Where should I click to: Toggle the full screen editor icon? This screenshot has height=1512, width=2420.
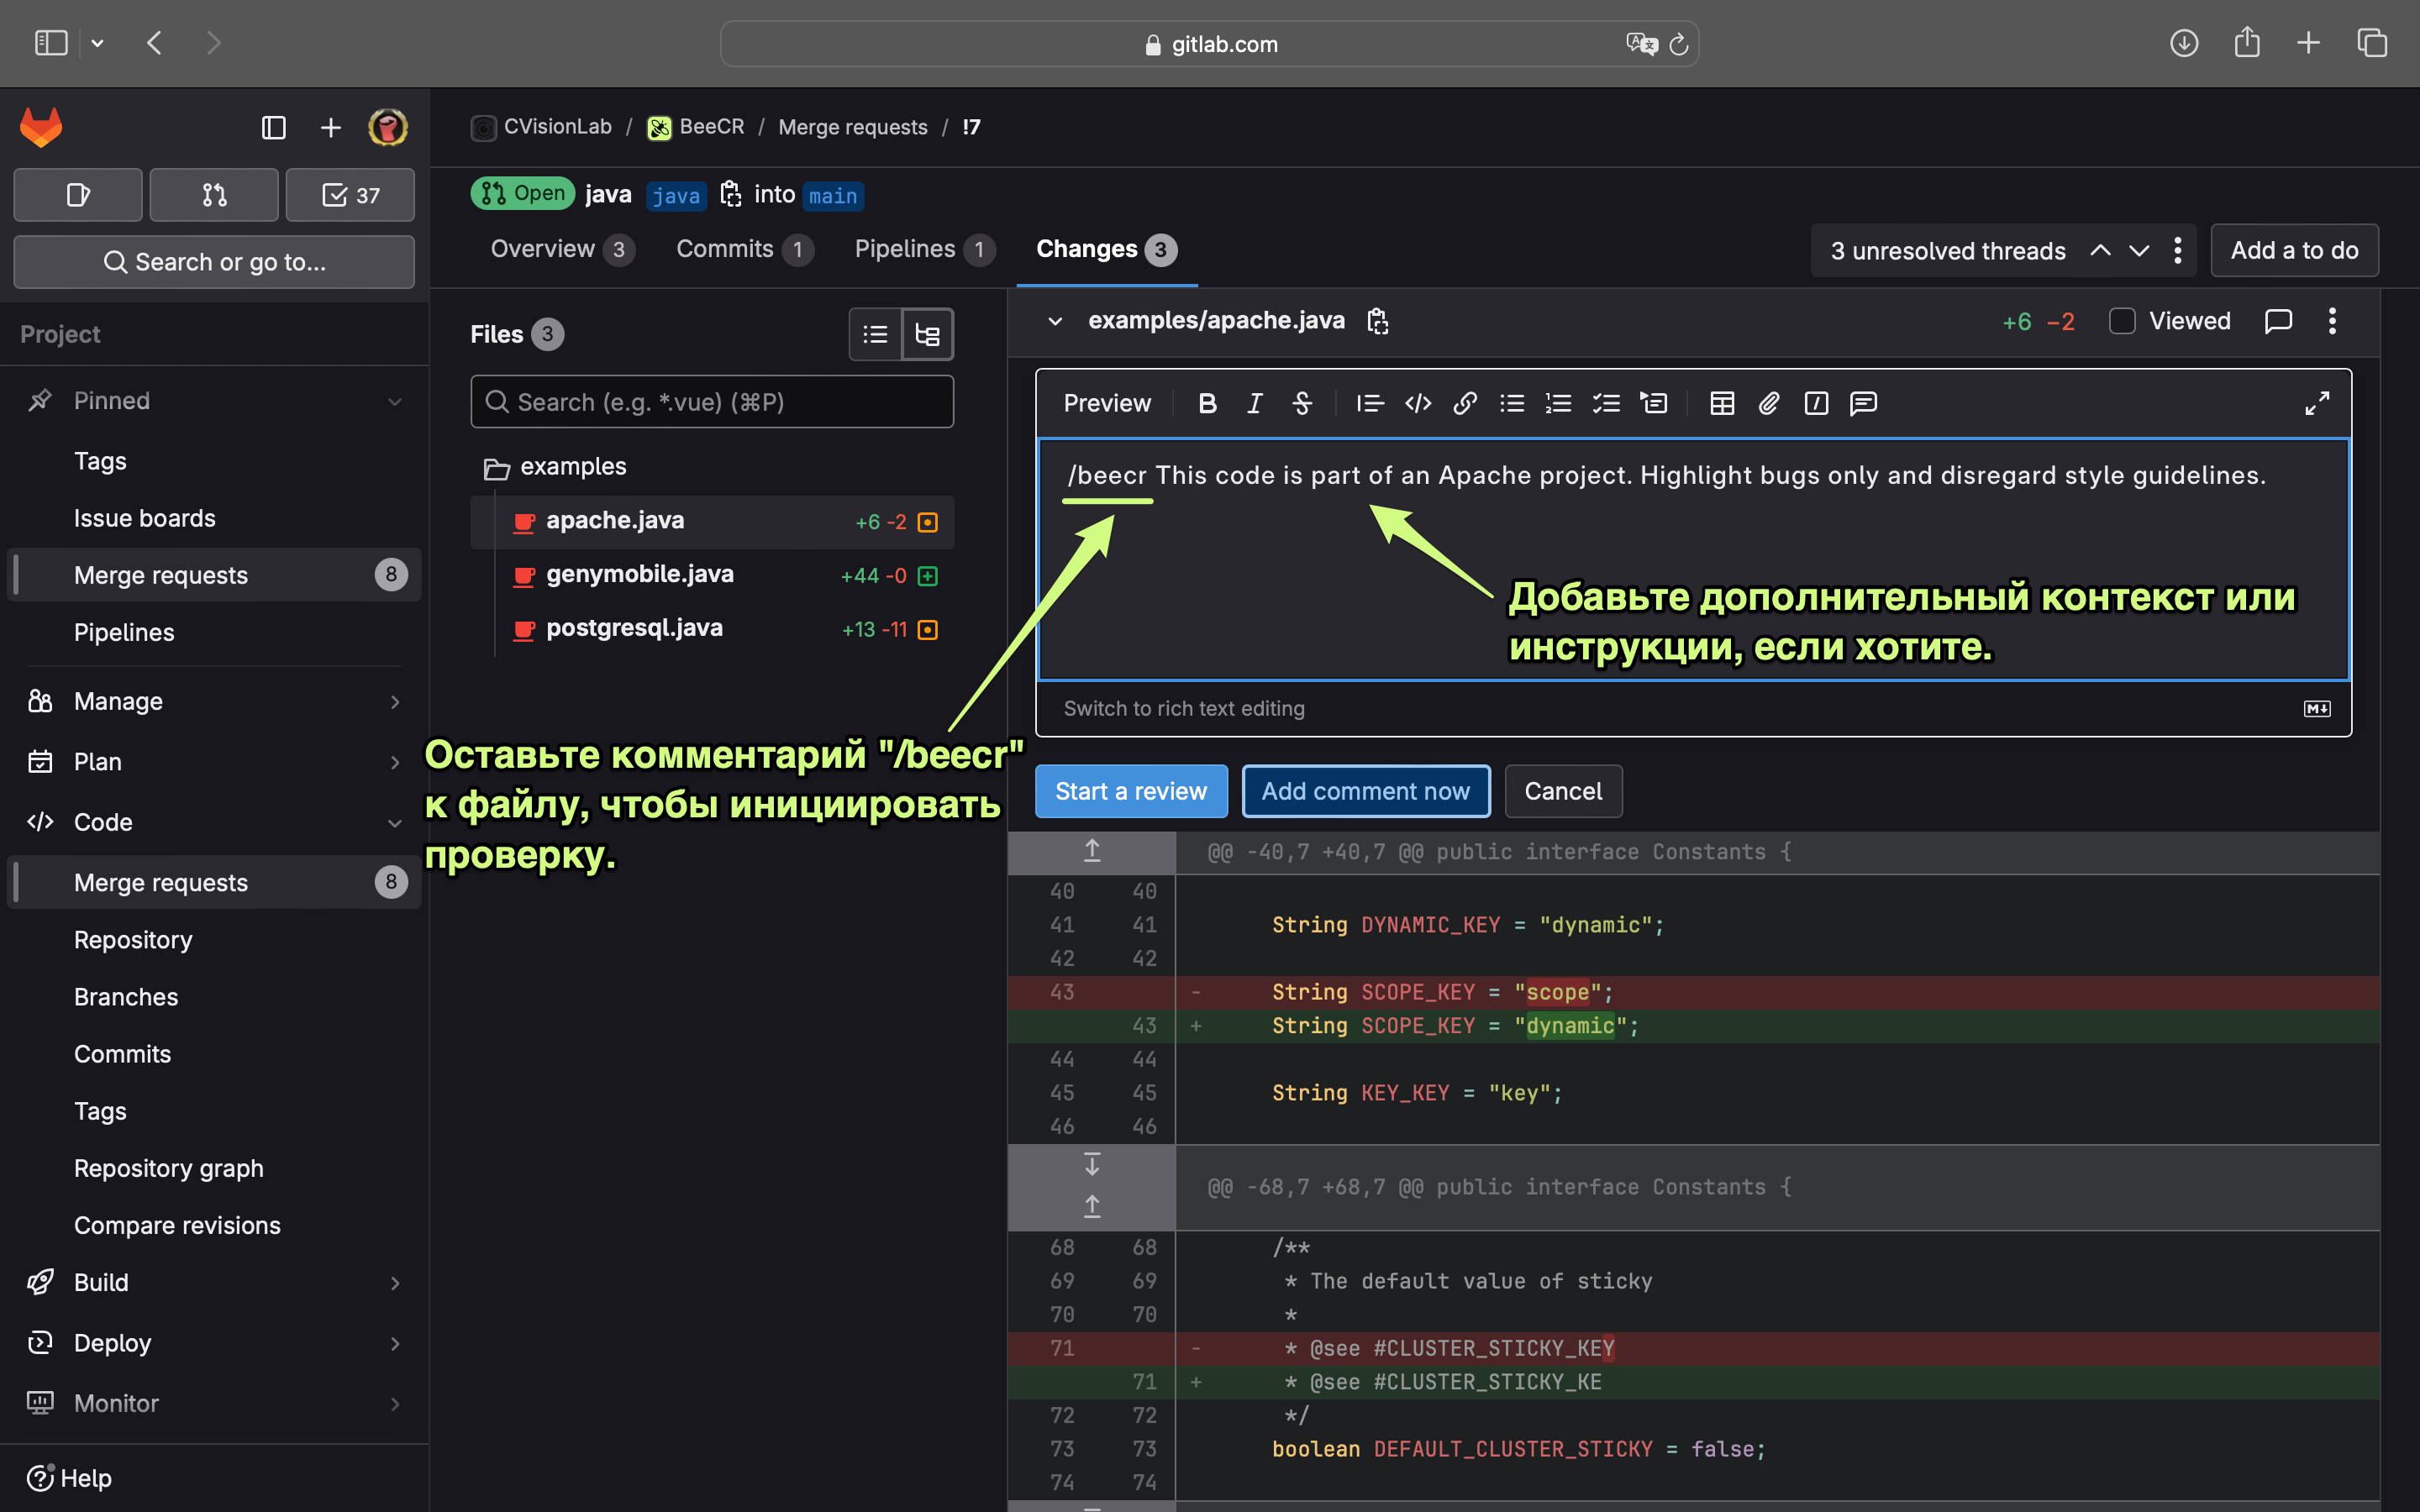point(2316,403)
